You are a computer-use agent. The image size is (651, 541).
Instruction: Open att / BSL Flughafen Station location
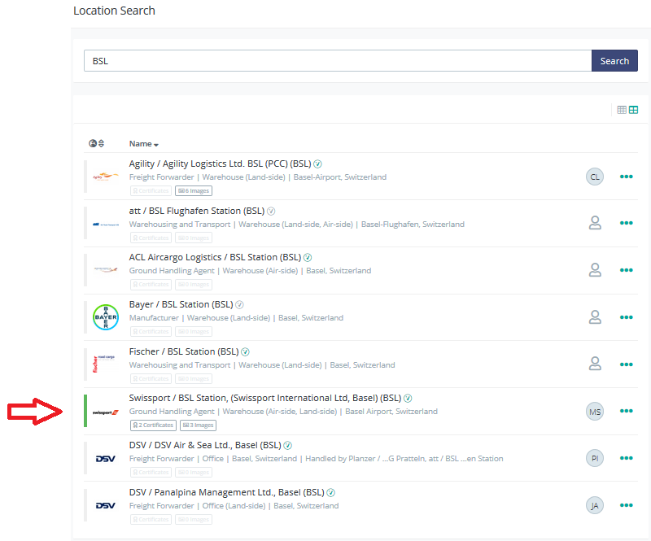197,211
